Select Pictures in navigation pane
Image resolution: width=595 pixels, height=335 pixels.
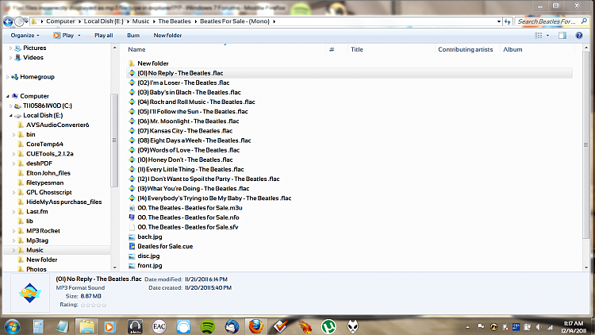point(35,48)
